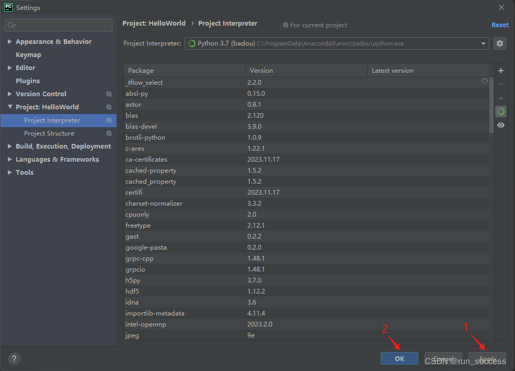515x371 pixels.
Task: Select the freetype package row
Action: 306,226
